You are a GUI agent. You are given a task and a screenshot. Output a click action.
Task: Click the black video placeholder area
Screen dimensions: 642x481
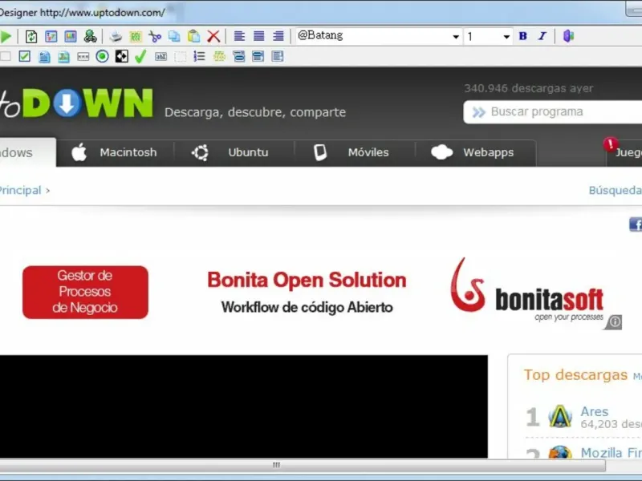[x=244, y=406]
